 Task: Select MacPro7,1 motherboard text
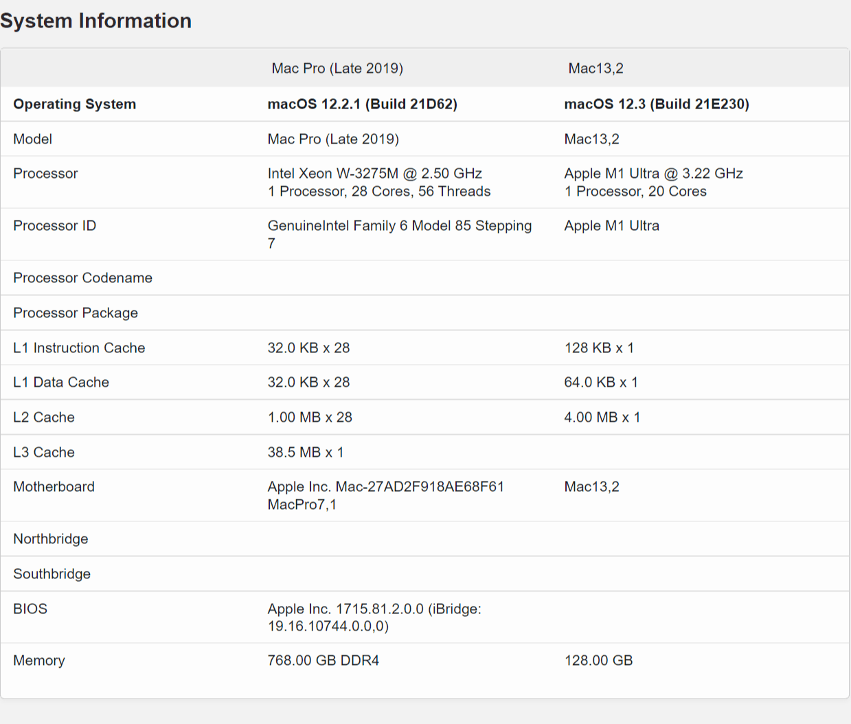302,504
